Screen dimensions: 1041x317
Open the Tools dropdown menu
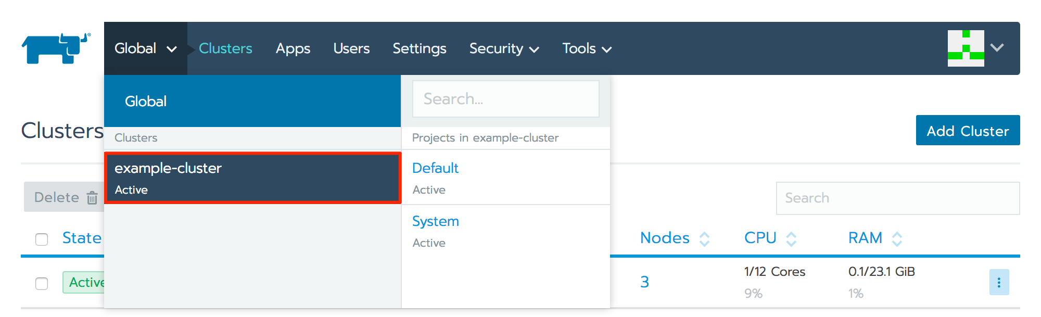(x=586, y=48)
